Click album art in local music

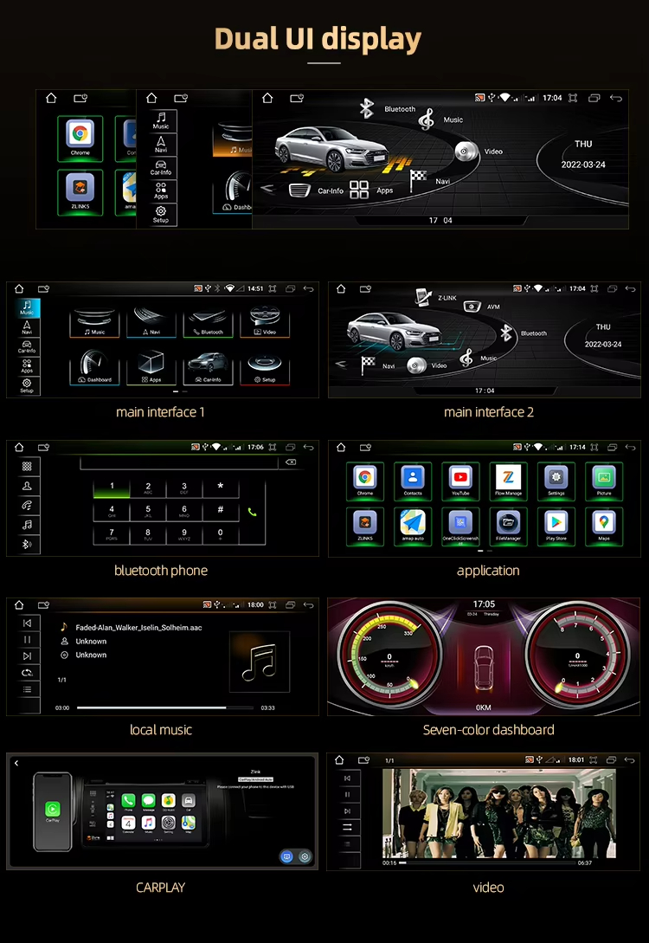click(260, 662)
